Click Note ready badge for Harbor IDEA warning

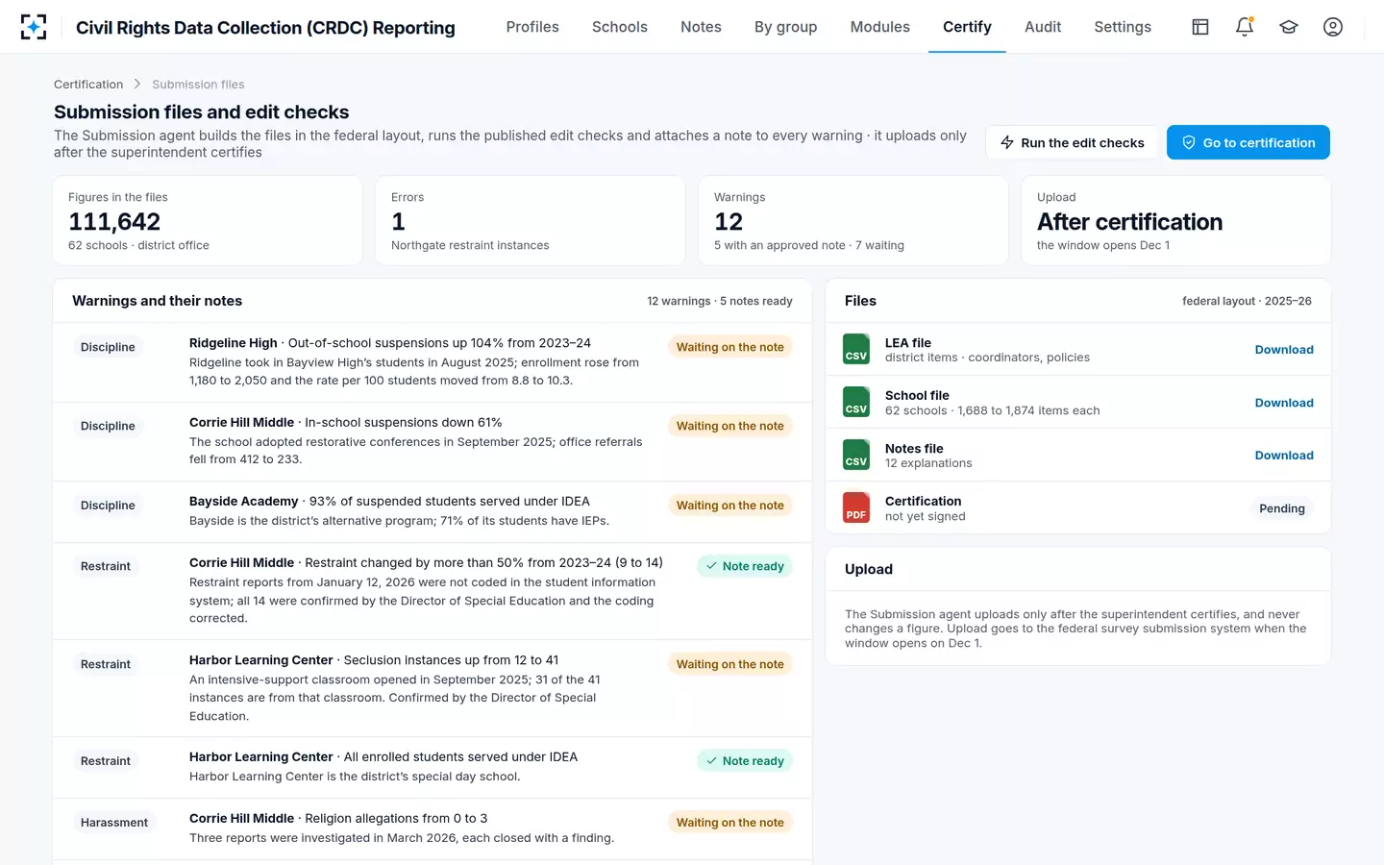[745, 761]
